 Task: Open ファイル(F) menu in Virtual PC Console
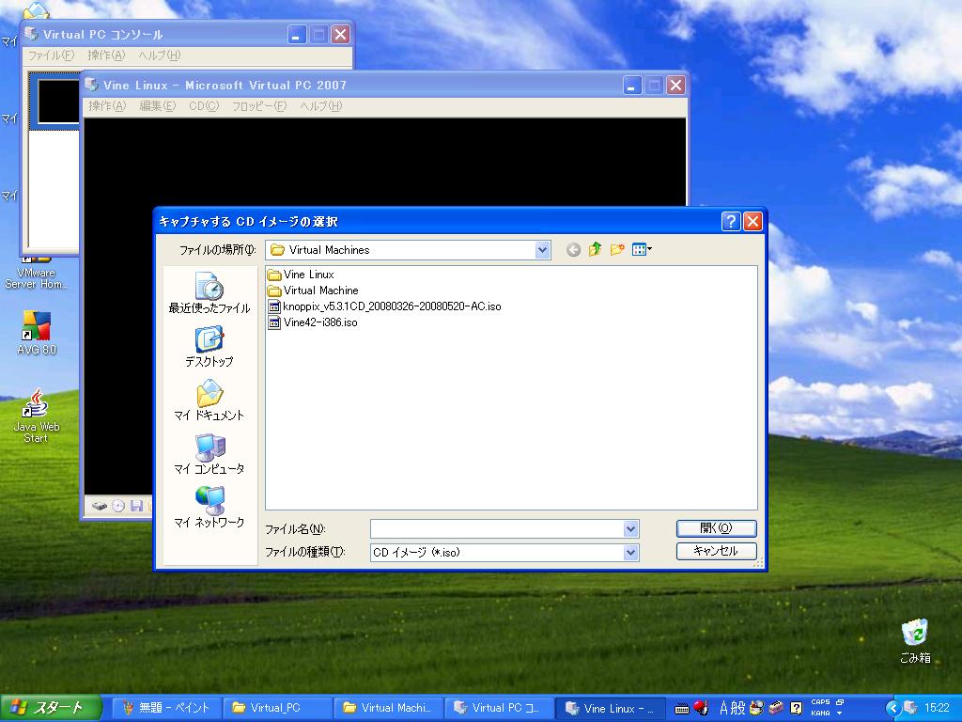tap(51, 55)
